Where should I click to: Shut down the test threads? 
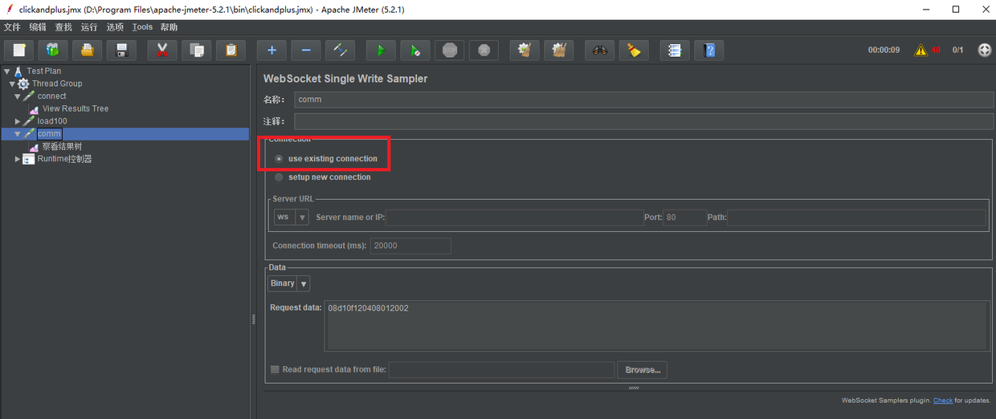click(484, 50)
